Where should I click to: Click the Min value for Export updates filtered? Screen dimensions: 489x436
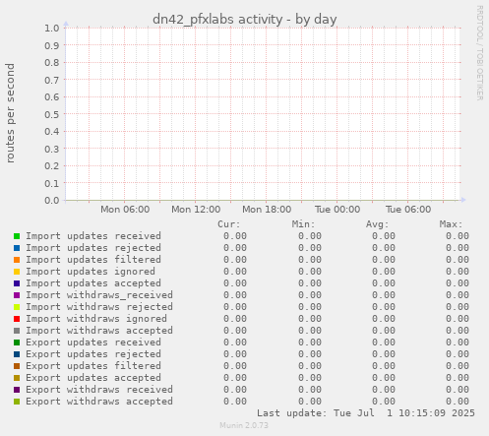coord(310,366)
